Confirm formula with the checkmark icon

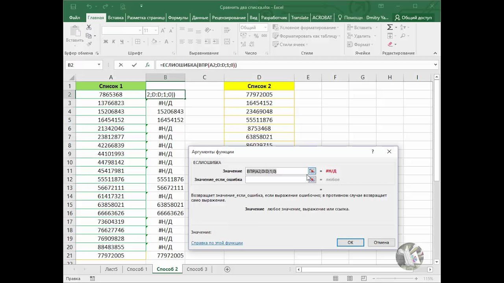click(134, 65)
